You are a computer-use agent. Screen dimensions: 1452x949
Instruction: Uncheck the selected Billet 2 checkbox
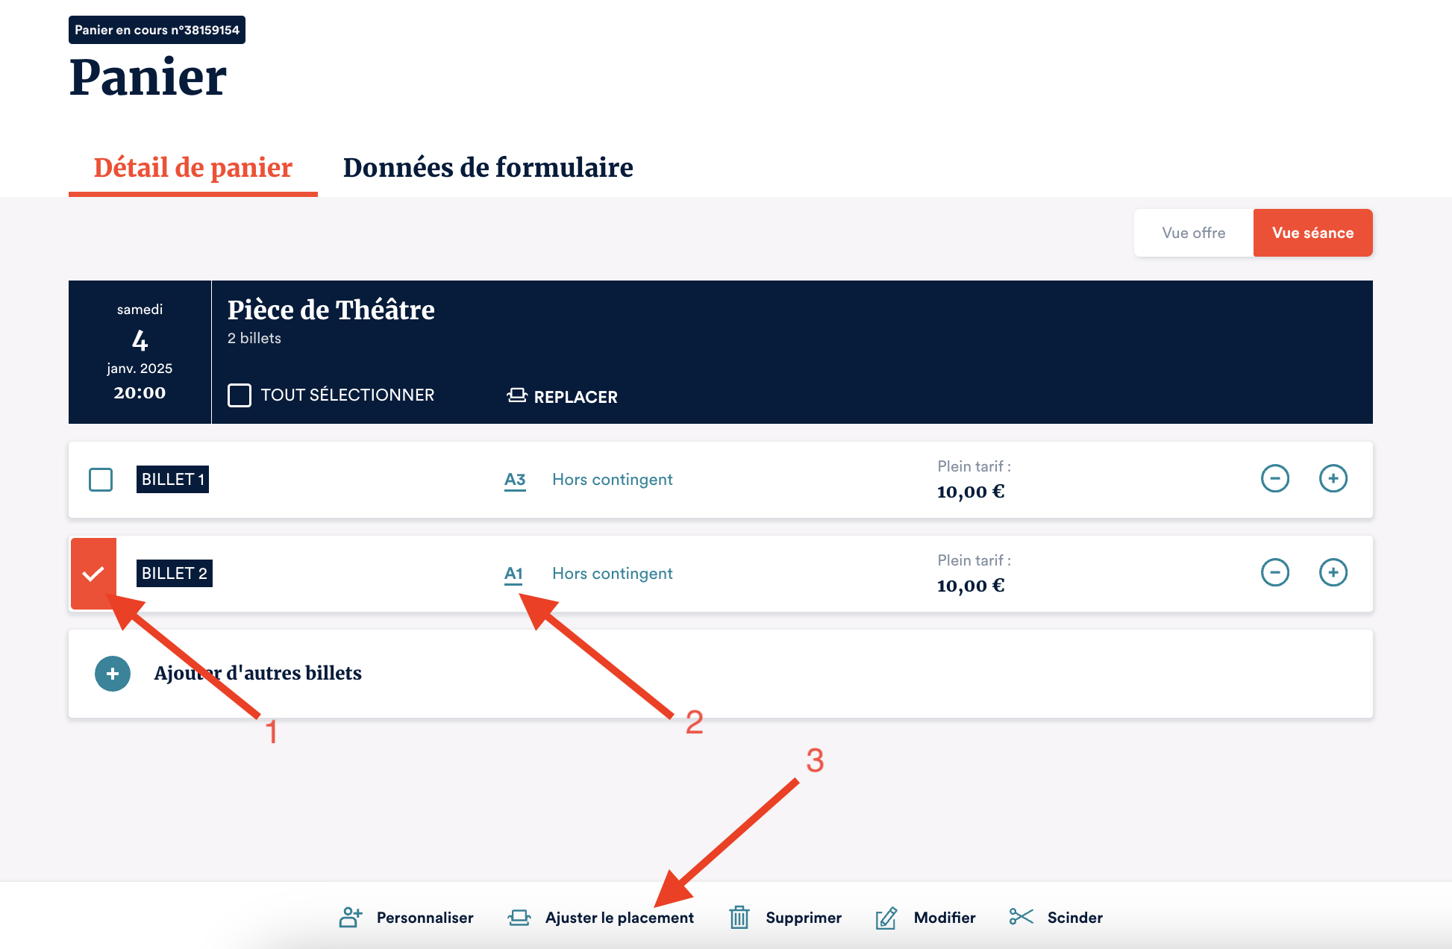coord(93,573)
